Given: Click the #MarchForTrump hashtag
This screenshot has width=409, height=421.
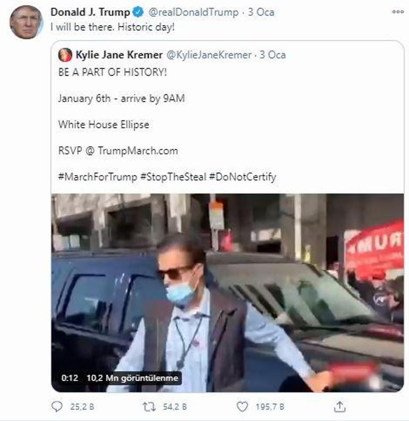Looking at the screenshot, I should pos(98,177).
